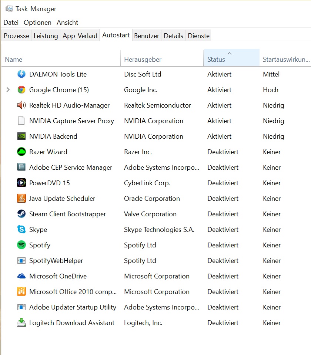Click the Hoch impact value for Chrome
The width and height of the screenshot is (311, 355).
coord(271,89)
